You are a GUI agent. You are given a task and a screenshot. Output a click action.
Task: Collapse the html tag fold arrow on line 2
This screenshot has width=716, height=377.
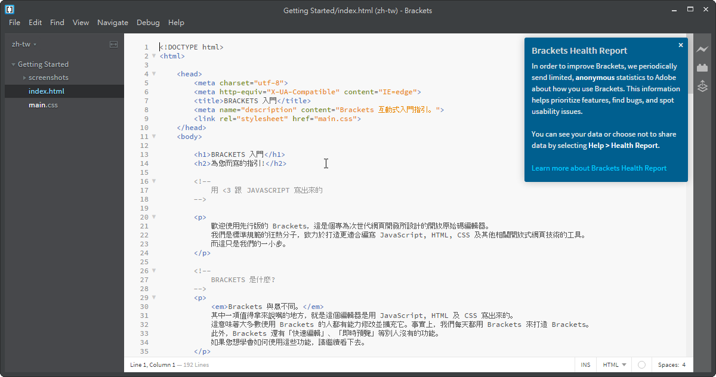[x=154, y=56]
